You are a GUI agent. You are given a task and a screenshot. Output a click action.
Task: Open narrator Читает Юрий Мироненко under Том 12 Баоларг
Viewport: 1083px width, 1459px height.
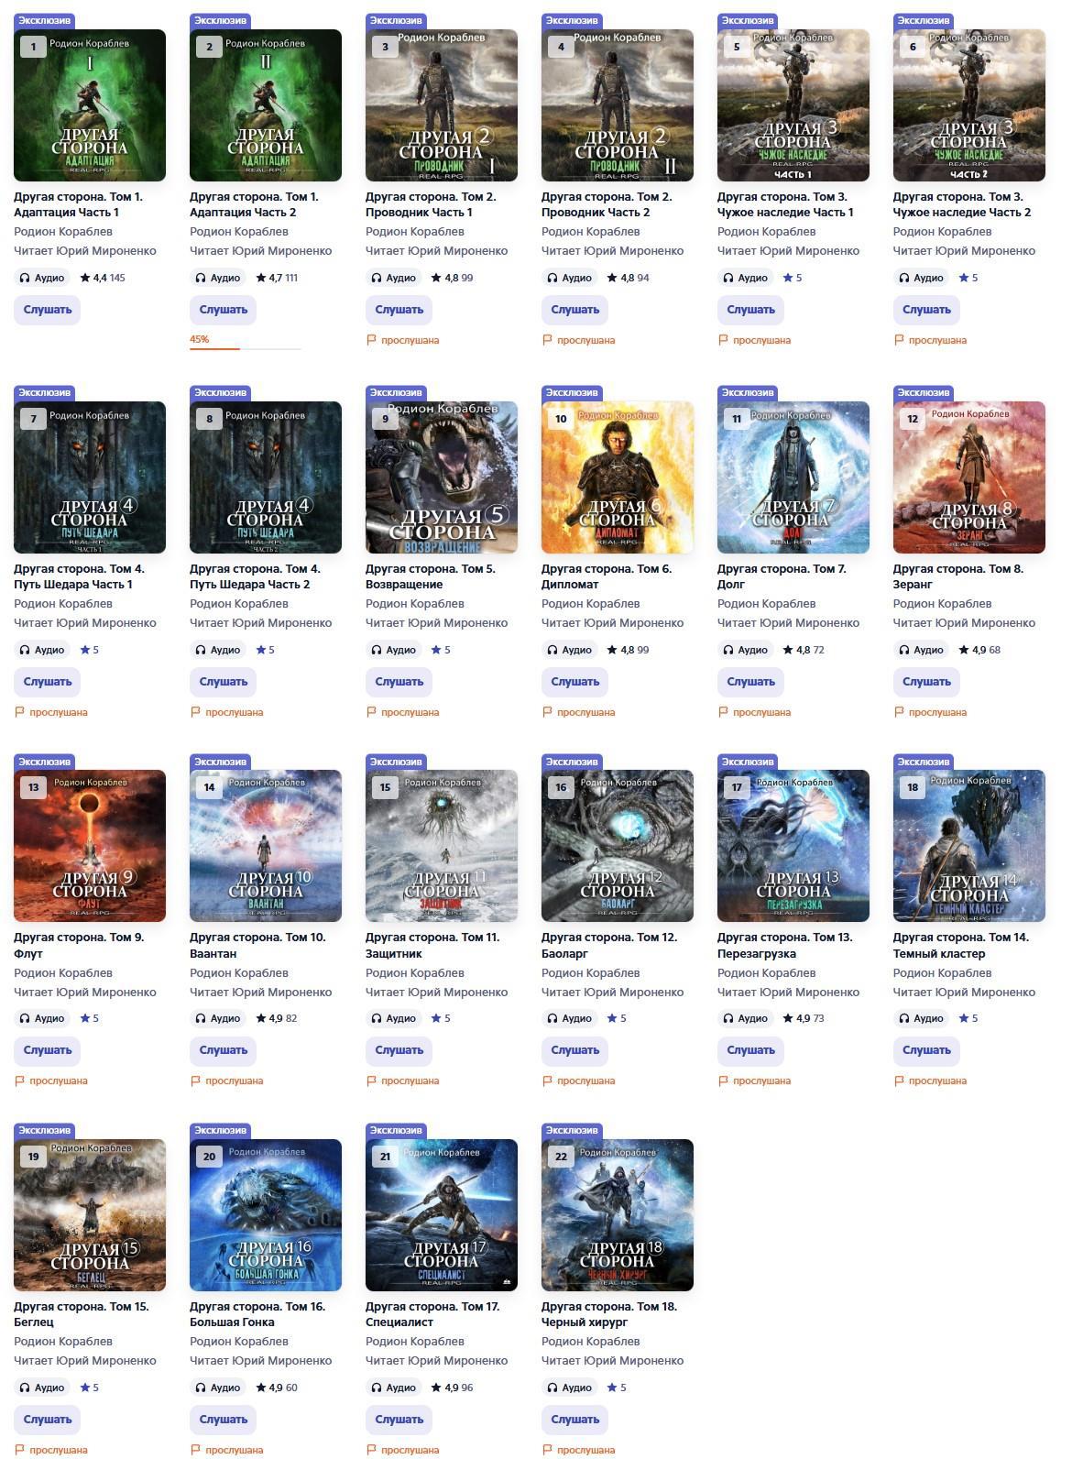coord(613,993)
